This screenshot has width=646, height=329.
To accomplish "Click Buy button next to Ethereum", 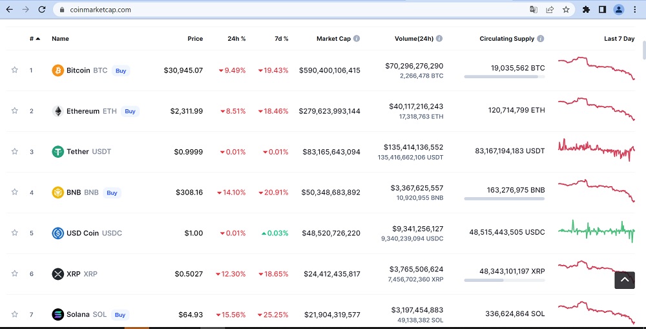I will pos(130,111).
